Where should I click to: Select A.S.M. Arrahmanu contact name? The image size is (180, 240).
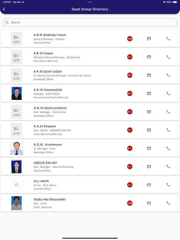coord(48,145)
